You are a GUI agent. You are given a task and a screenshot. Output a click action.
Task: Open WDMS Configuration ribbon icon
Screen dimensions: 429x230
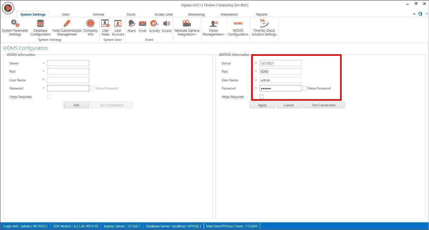238,28
